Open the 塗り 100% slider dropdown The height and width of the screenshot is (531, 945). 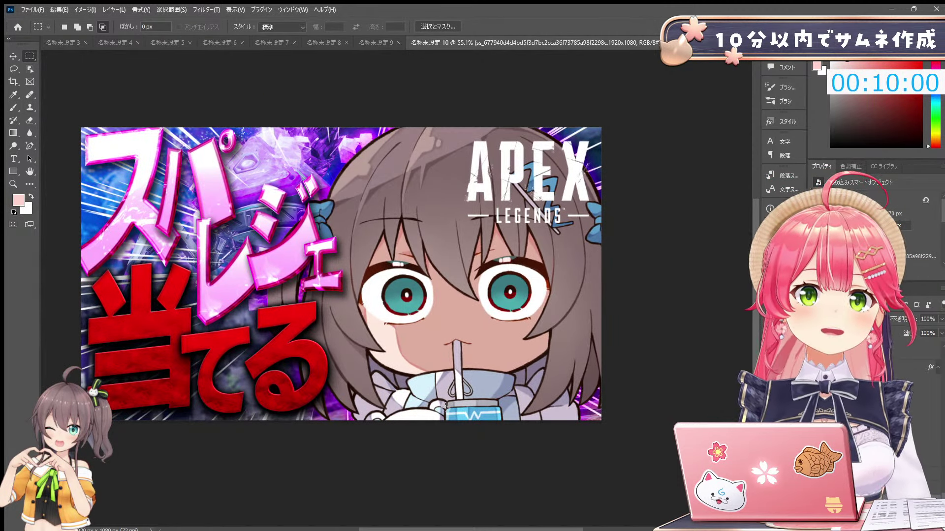(942, 333)
